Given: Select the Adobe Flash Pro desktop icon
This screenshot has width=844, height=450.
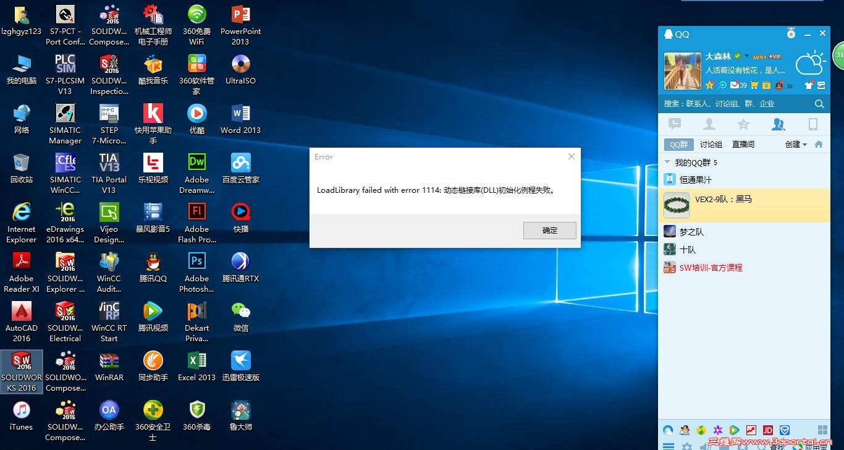Looking at the screenshot, I should pyautogui.click(x=196, y=223).
